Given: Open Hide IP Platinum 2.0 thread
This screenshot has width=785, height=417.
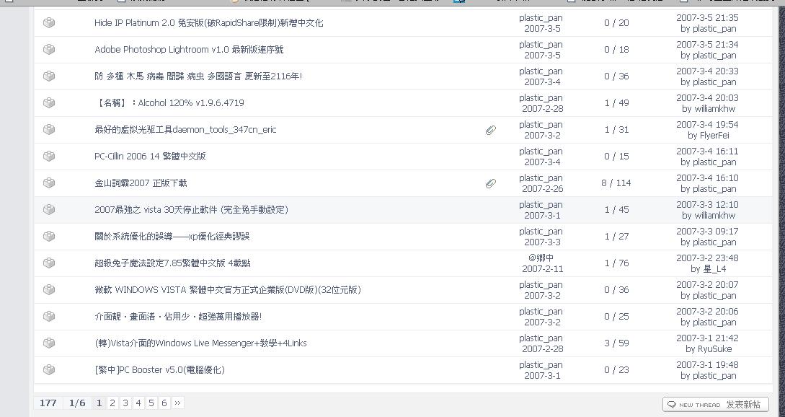Looking at the screenshot, I should click(x=209, y=22).
